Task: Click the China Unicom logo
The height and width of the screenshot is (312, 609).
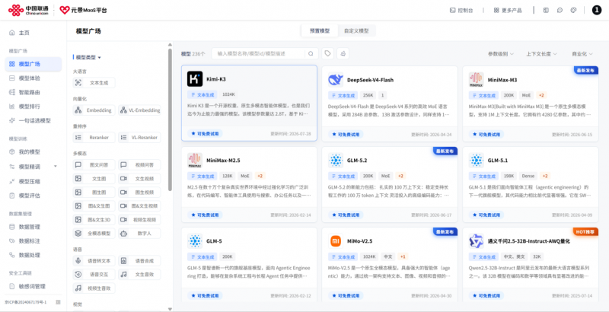Action: point(28,11)
